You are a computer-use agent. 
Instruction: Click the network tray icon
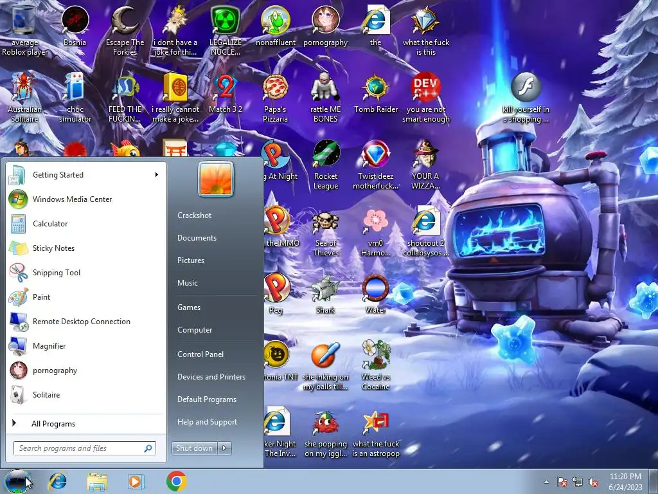coord(578,482)
